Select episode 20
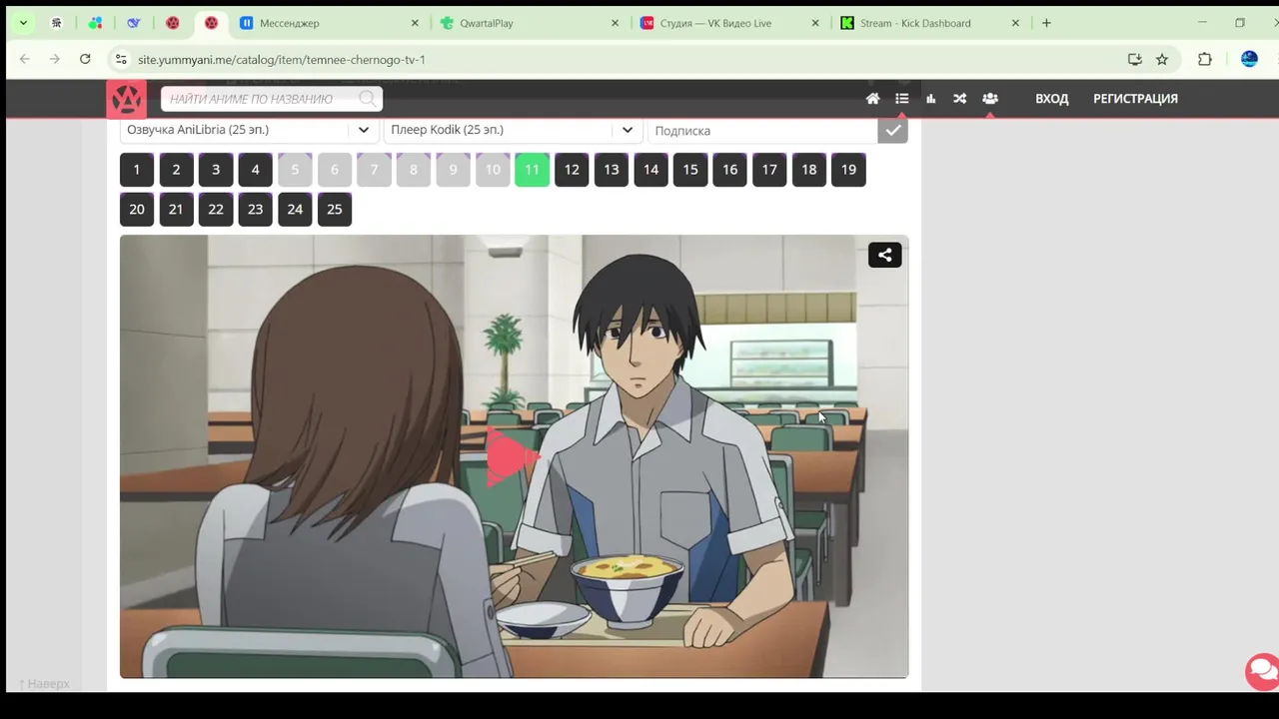1279x719 pixels. pos(137,210)
